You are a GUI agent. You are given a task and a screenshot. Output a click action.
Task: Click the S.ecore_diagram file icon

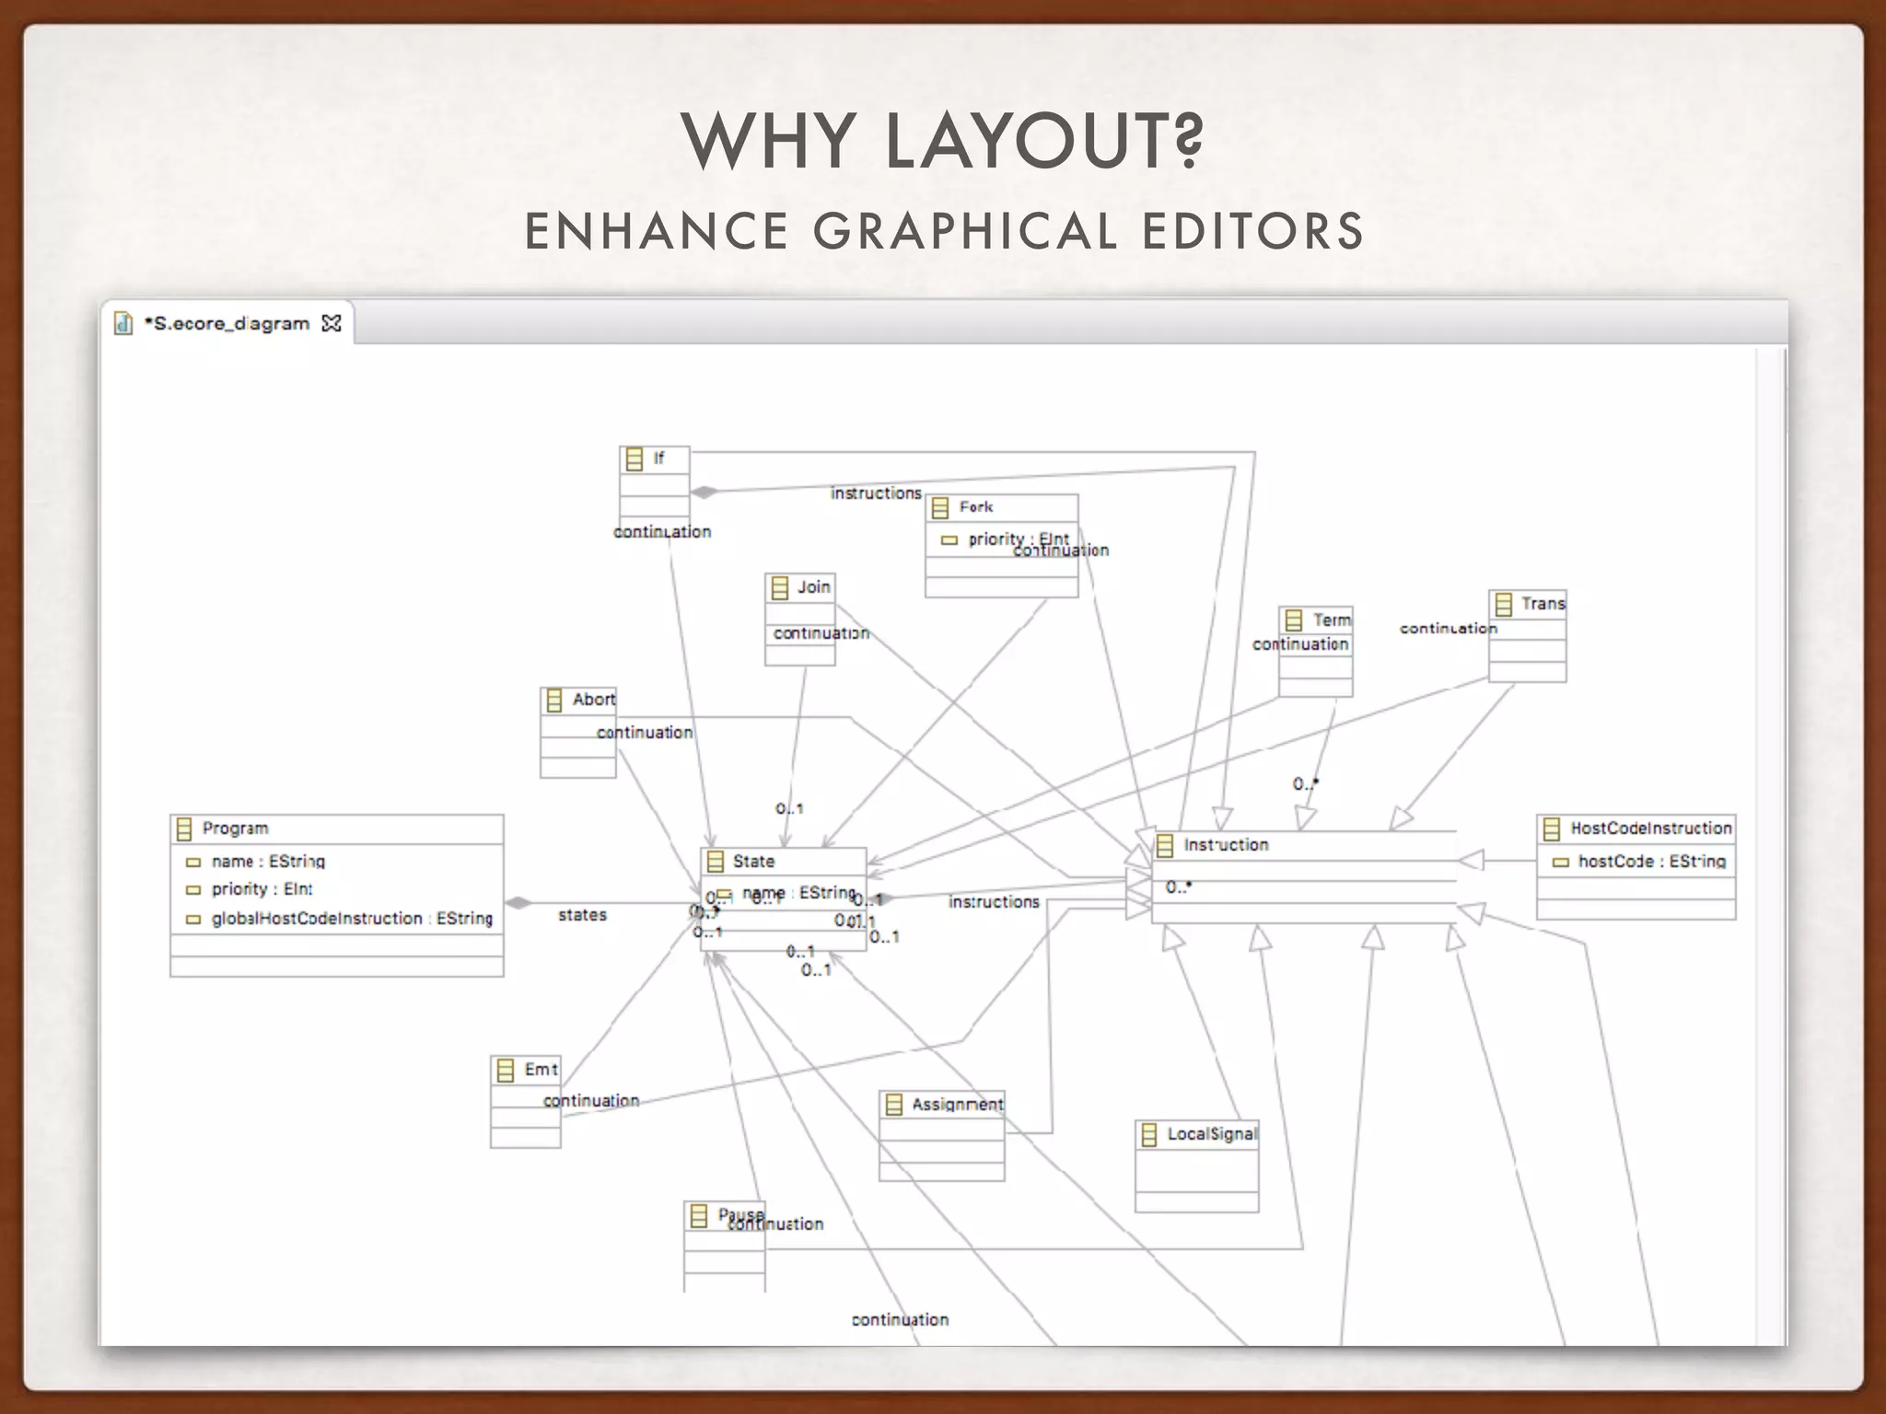tap(123, 323)
